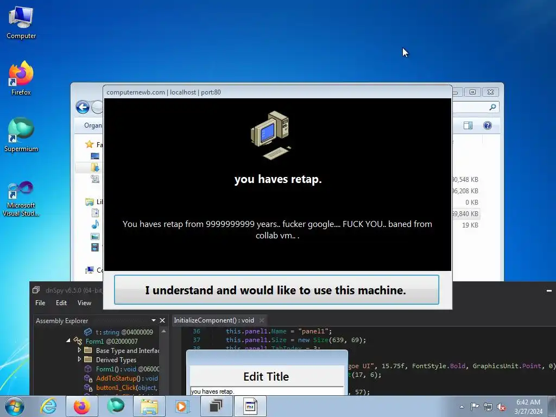Open the Assembly Explorer panel options dropdown arrow
Viewport: 556px width, 417px height.
click(154, 320)
